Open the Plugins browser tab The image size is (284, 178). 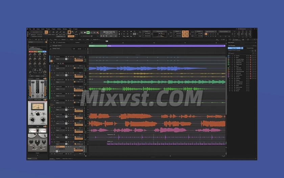tap(236, 39)
